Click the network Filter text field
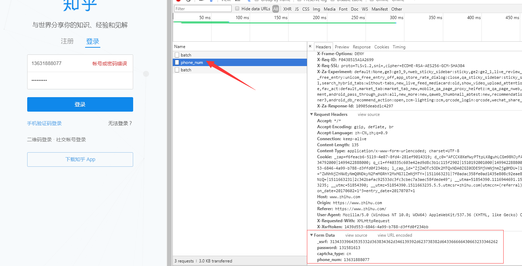Viewport: 522px width, 266px height. tap(203, 9)
